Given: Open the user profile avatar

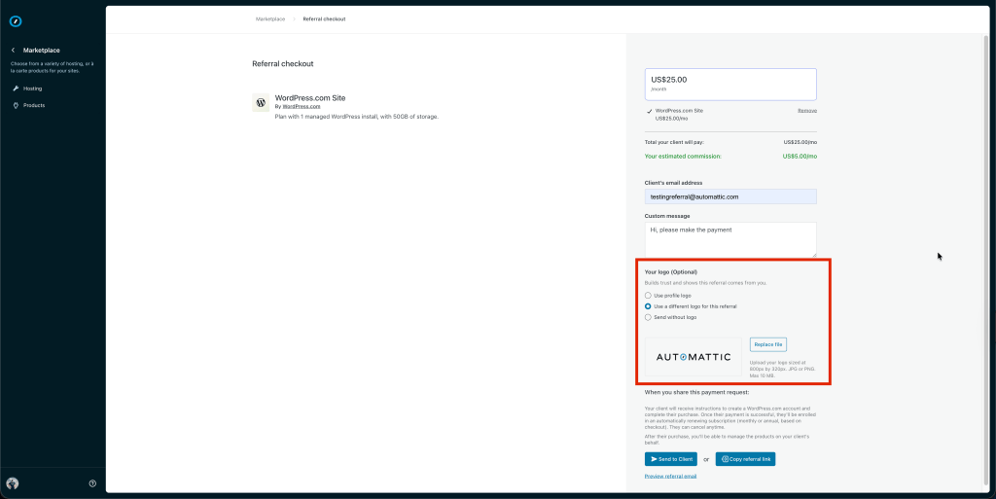Looking at the screenshot, I should tap(13, 483).
